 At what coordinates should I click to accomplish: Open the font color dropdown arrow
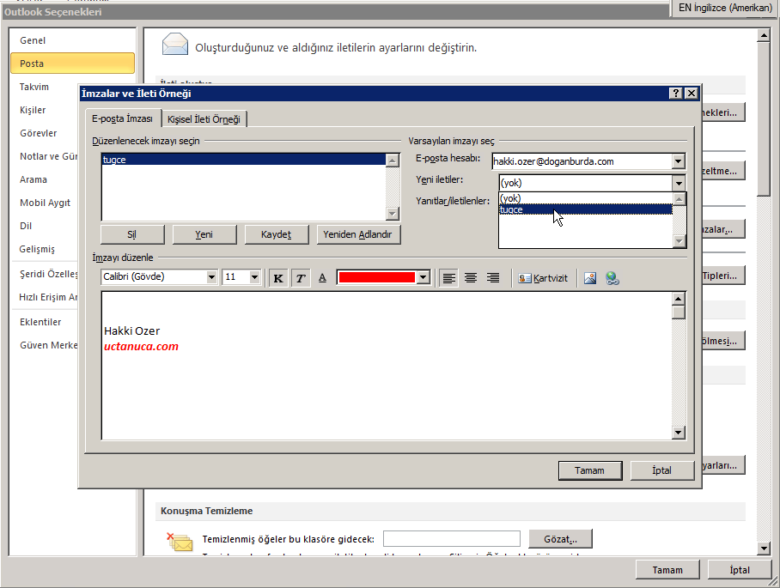point(424,277)
